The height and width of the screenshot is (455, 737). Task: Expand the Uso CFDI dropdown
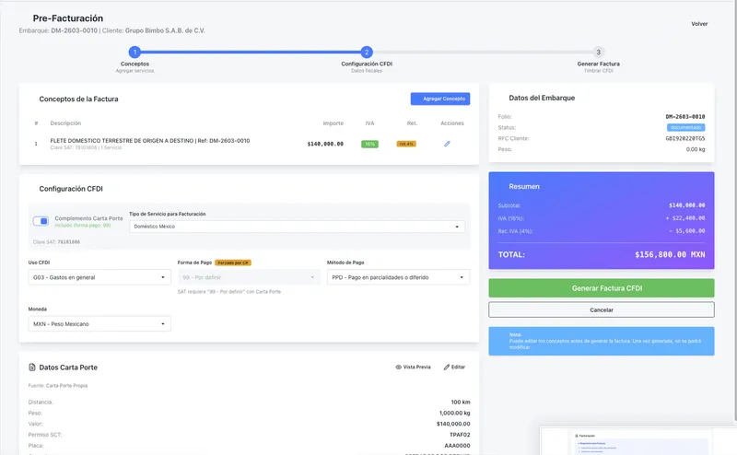tap(100, 277)
